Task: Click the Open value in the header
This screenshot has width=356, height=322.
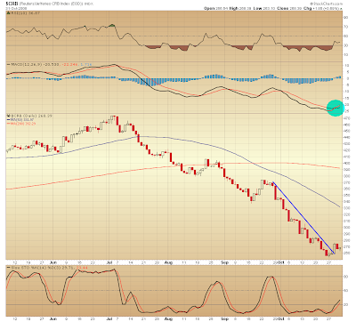Action: pos(222,9)
